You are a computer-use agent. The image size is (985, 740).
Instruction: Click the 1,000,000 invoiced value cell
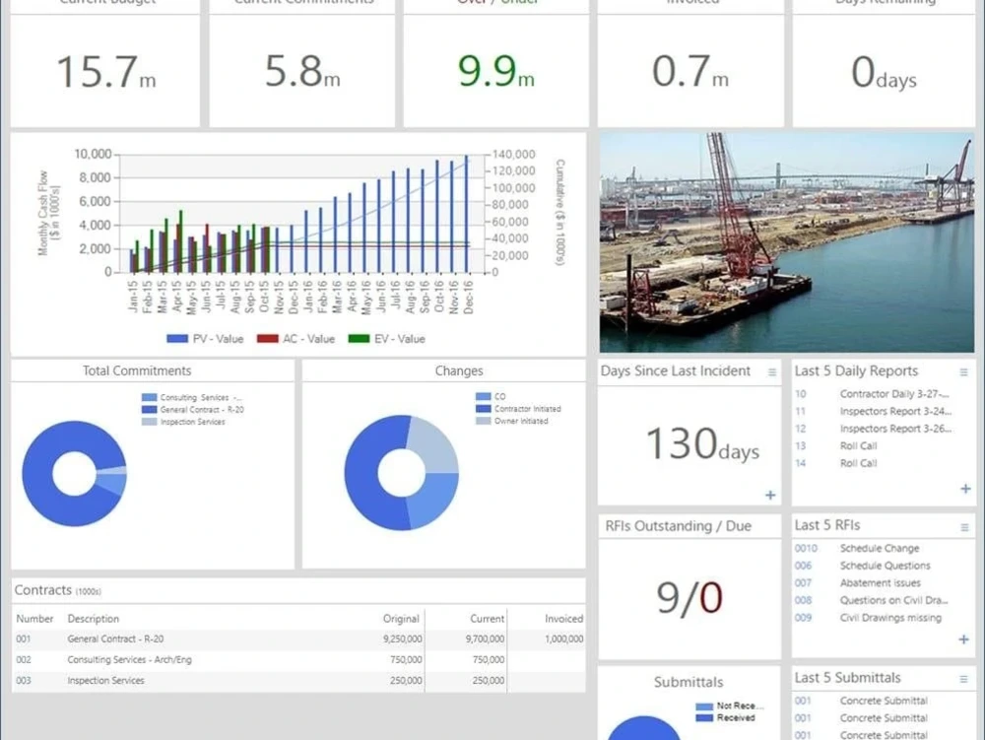(x=563, y=639)
